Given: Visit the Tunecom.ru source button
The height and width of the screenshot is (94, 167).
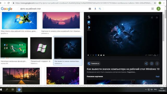Looking at the screenshot, I should point(93,63).
